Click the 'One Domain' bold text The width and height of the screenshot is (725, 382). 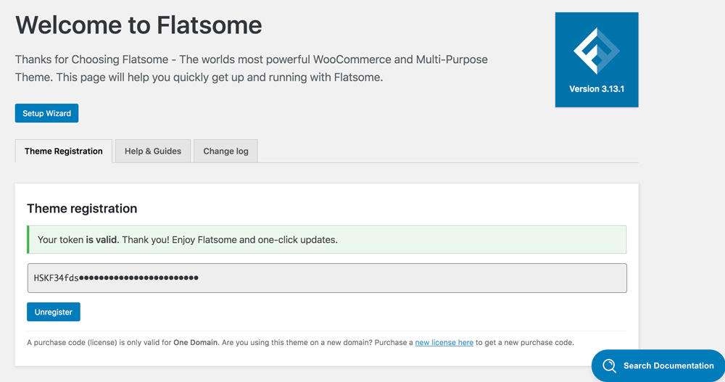[x=195, y=343]
